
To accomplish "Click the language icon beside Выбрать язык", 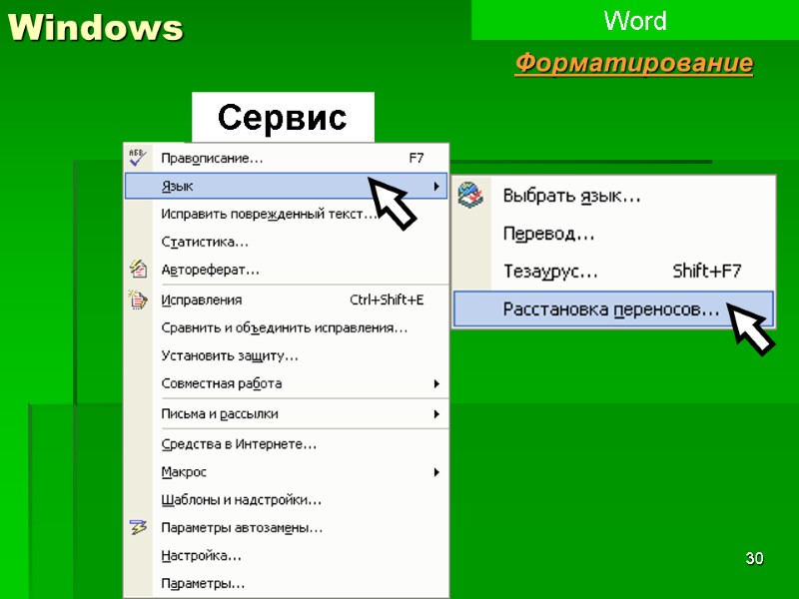I will click(470, 195).
